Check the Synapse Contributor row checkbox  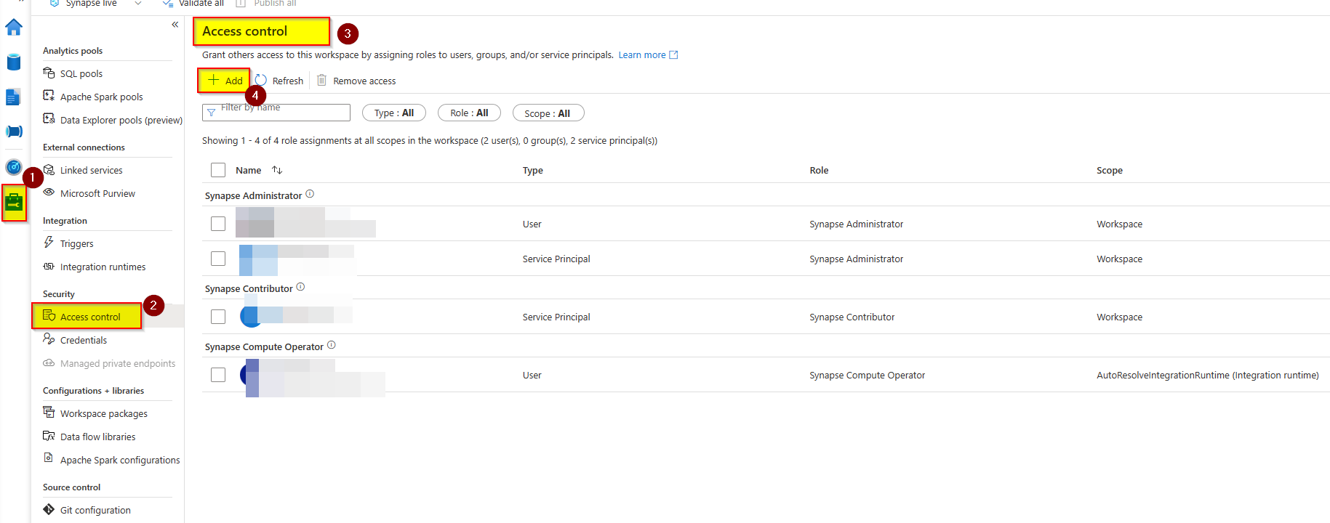[218, 317]
